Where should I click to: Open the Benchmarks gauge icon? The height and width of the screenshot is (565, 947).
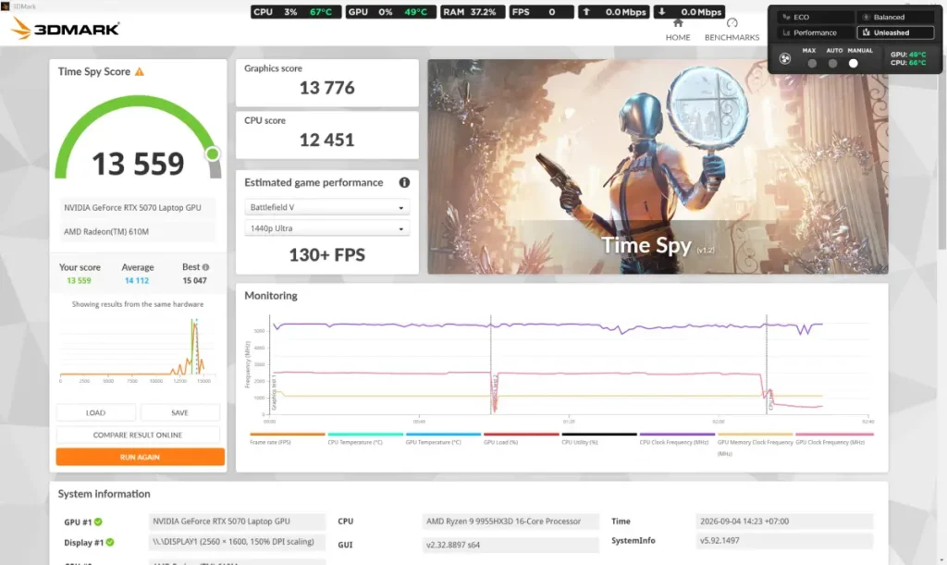(x=732, y=23)
